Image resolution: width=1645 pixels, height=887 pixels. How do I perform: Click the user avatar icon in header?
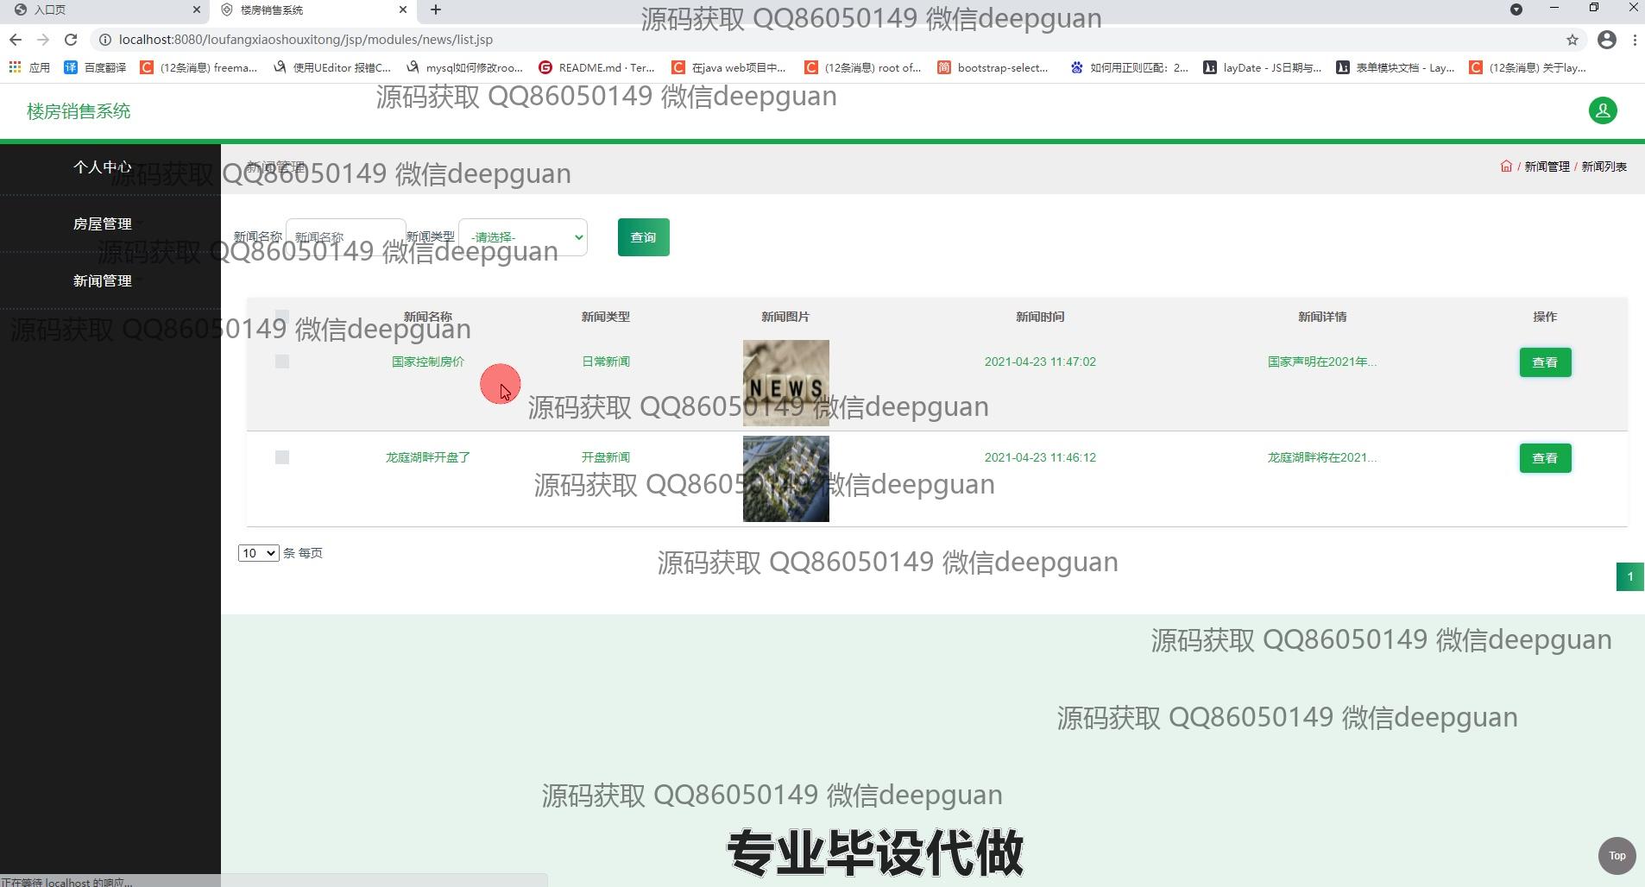1602,110
